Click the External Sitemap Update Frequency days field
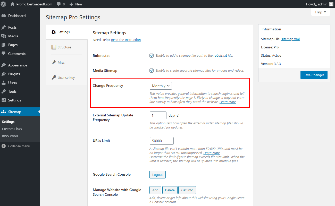 click(158, 115)
